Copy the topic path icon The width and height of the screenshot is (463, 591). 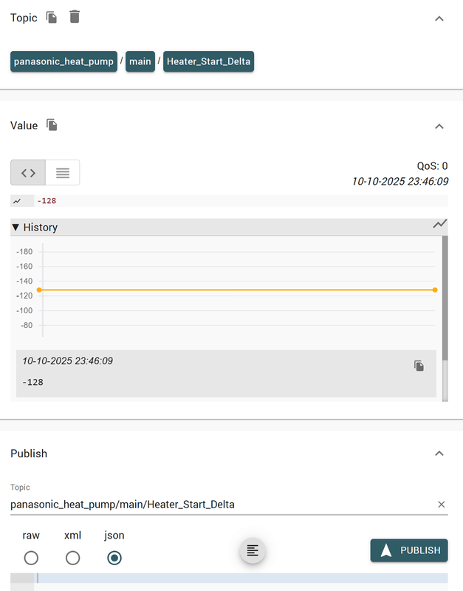[52, 17]
